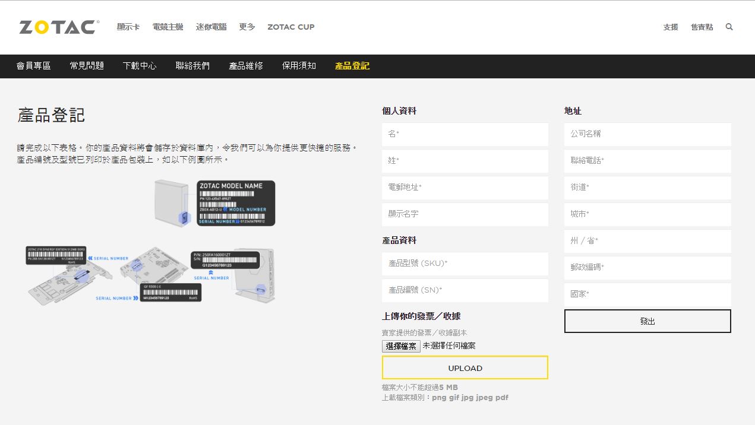
Task: Focus the 產品型號 (SKU) field
Action: click(x=465, y=264)
